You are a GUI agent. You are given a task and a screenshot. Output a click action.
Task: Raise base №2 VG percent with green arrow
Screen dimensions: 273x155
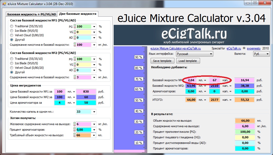coord(75,64)
